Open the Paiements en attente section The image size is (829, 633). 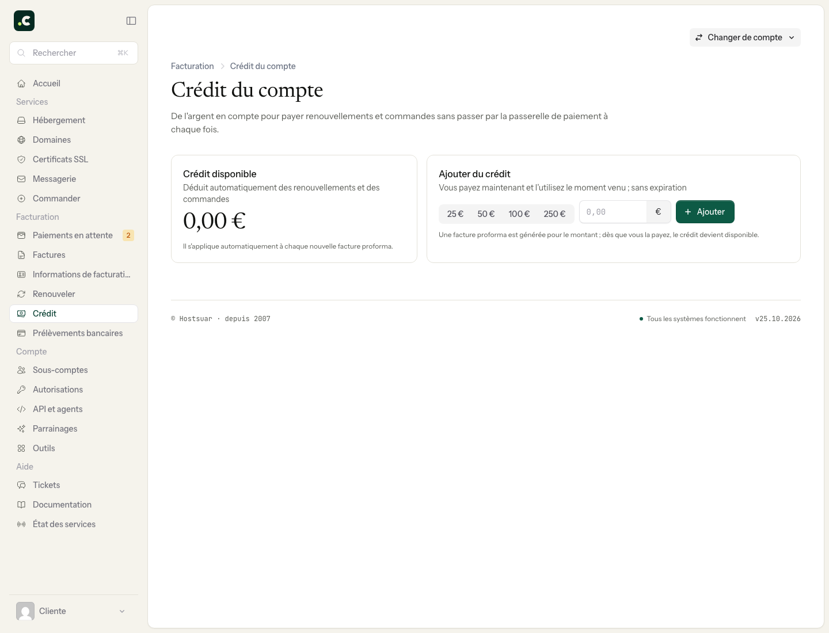pyautogui.click(x=74, y=235)
